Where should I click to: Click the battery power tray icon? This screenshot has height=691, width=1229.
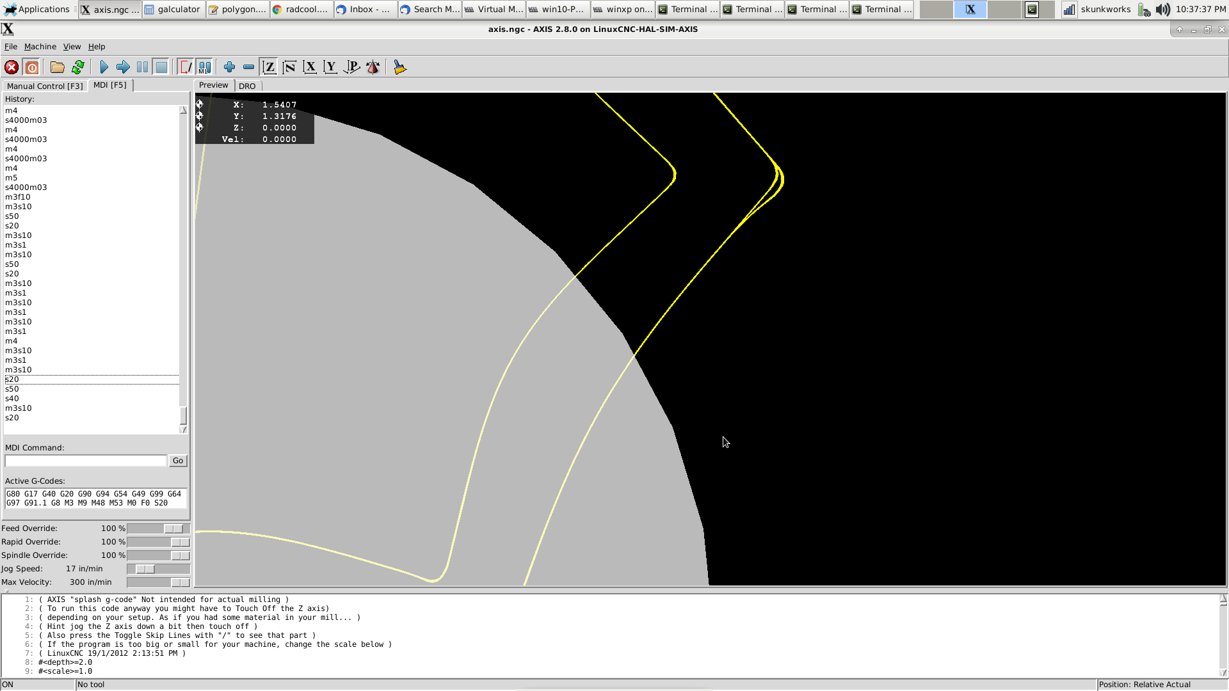[1145, 10]
